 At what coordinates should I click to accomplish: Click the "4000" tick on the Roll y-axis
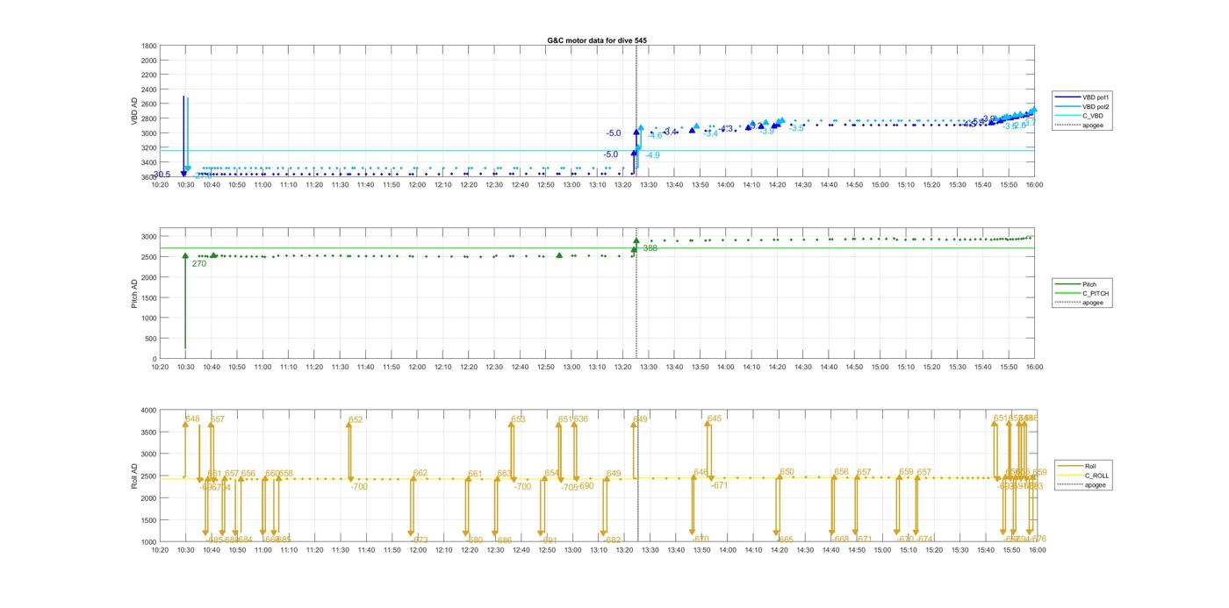(148, 411)
